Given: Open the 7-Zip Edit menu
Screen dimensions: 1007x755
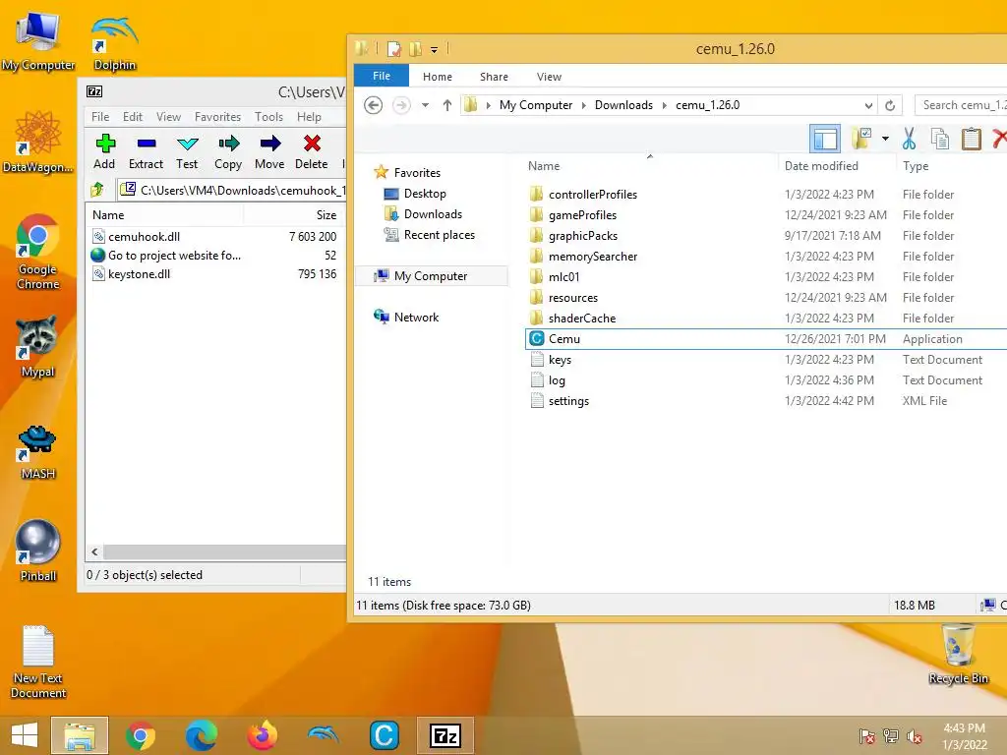Looking at the screenshot, I should (x=133, y=117).
